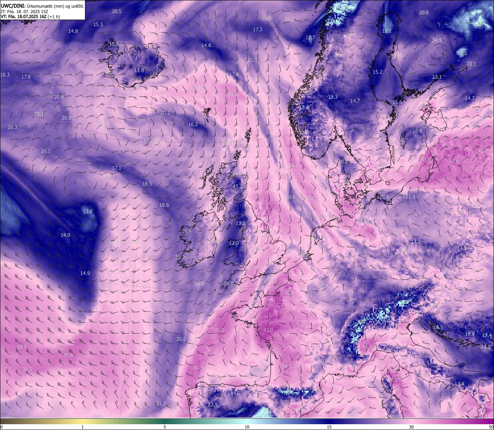494x430 pixels.
Task: Click the 18.5 value label
Action: click(147, 184)
